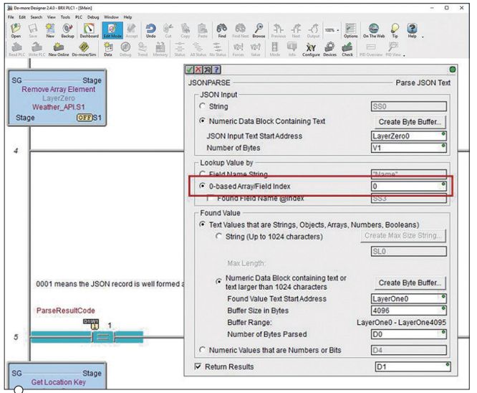The height and width of the screenshot is (393, 477).
Task: Click the Number of Bytes V1 field
Action: tap(408, 148)
